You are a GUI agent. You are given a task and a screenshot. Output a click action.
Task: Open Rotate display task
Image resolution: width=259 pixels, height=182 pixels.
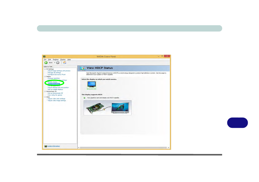[52, 82]
